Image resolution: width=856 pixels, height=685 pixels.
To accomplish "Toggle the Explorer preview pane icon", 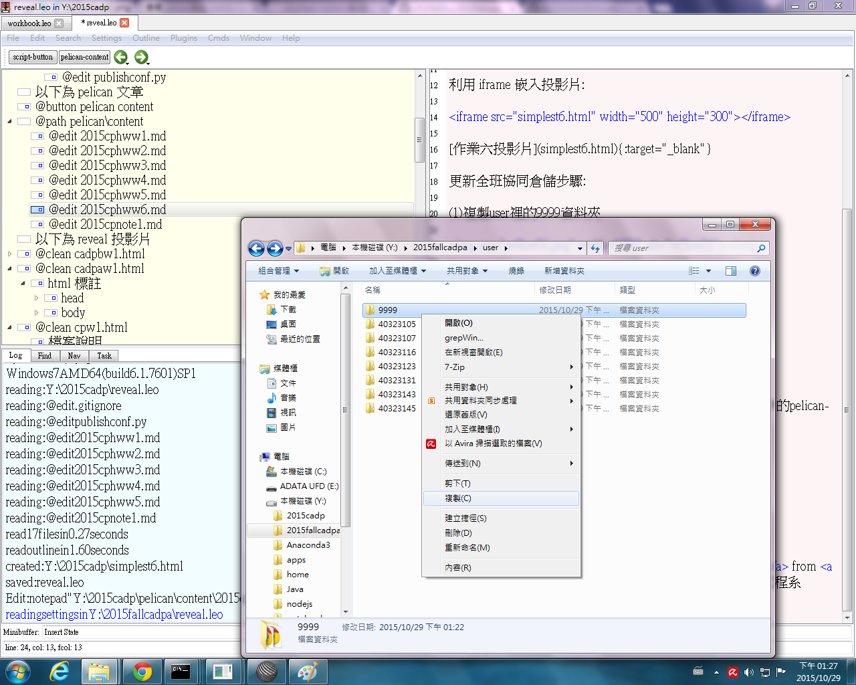I will [731, 271].
